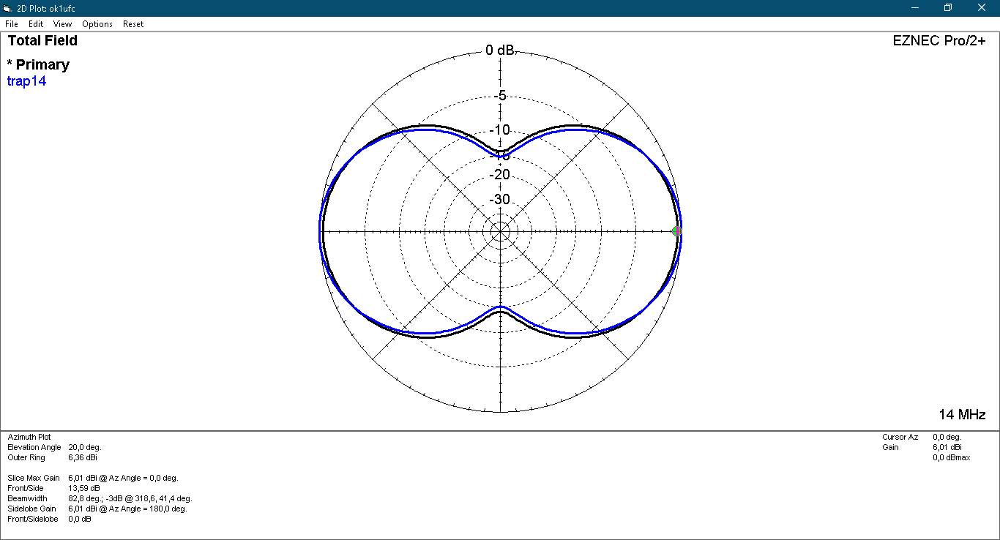Viewport: 1000px width, 540px height.
Task: Click the Slice Max Gain data line
Action: [92, 478]
